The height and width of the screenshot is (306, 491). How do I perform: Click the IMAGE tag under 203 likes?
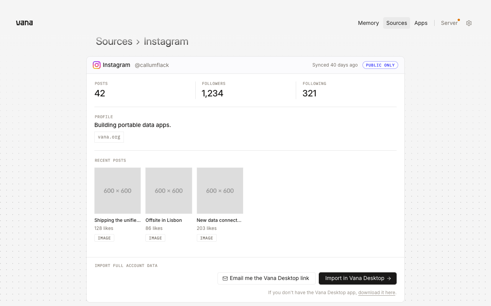pyautogui.click(x=207, y=238)
